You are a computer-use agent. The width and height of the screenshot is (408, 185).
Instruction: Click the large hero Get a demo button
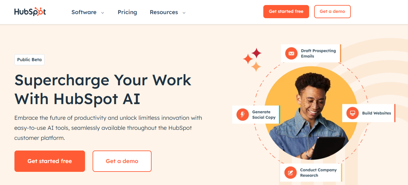[x=122, y=161]
